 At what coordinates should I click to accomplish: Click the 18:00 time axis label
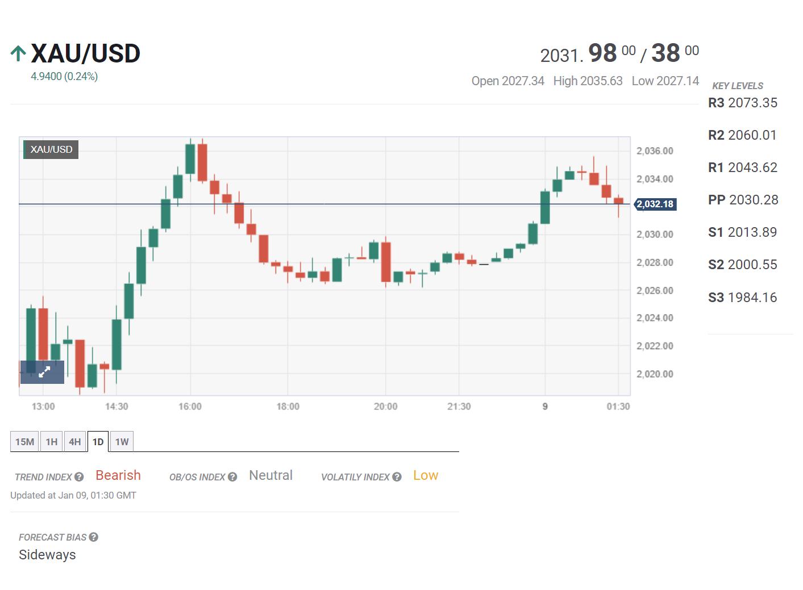click(x=288, y=407)
